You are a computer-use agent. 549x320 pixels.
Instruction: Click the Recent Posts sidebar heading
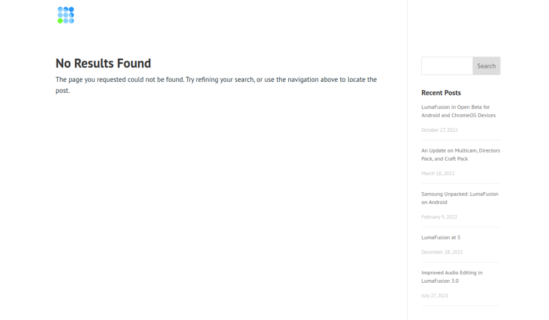[441, 93]
